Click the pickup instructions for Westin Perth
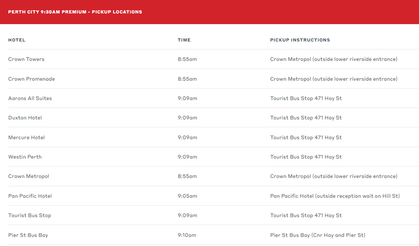 click(x=306, y=157)
